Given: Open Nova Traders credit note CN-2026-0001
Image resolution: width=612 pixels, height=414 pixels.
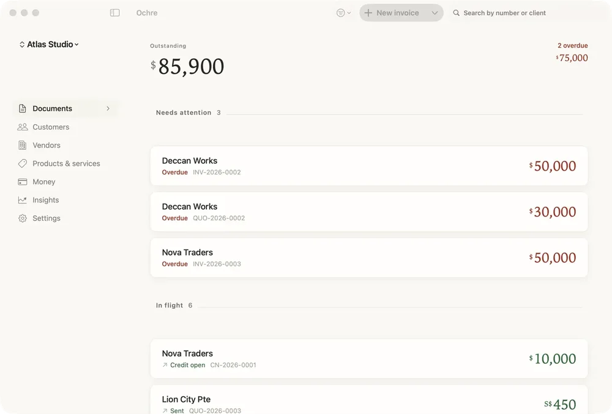Looking at the screenshot, I should tap(369, 358).
